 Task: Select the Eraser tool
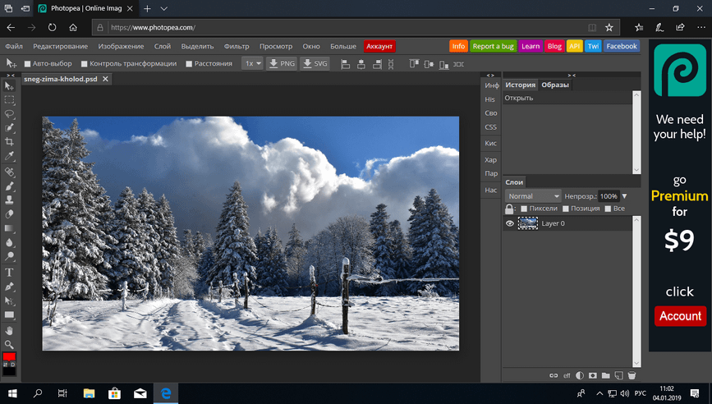point(9,213)
